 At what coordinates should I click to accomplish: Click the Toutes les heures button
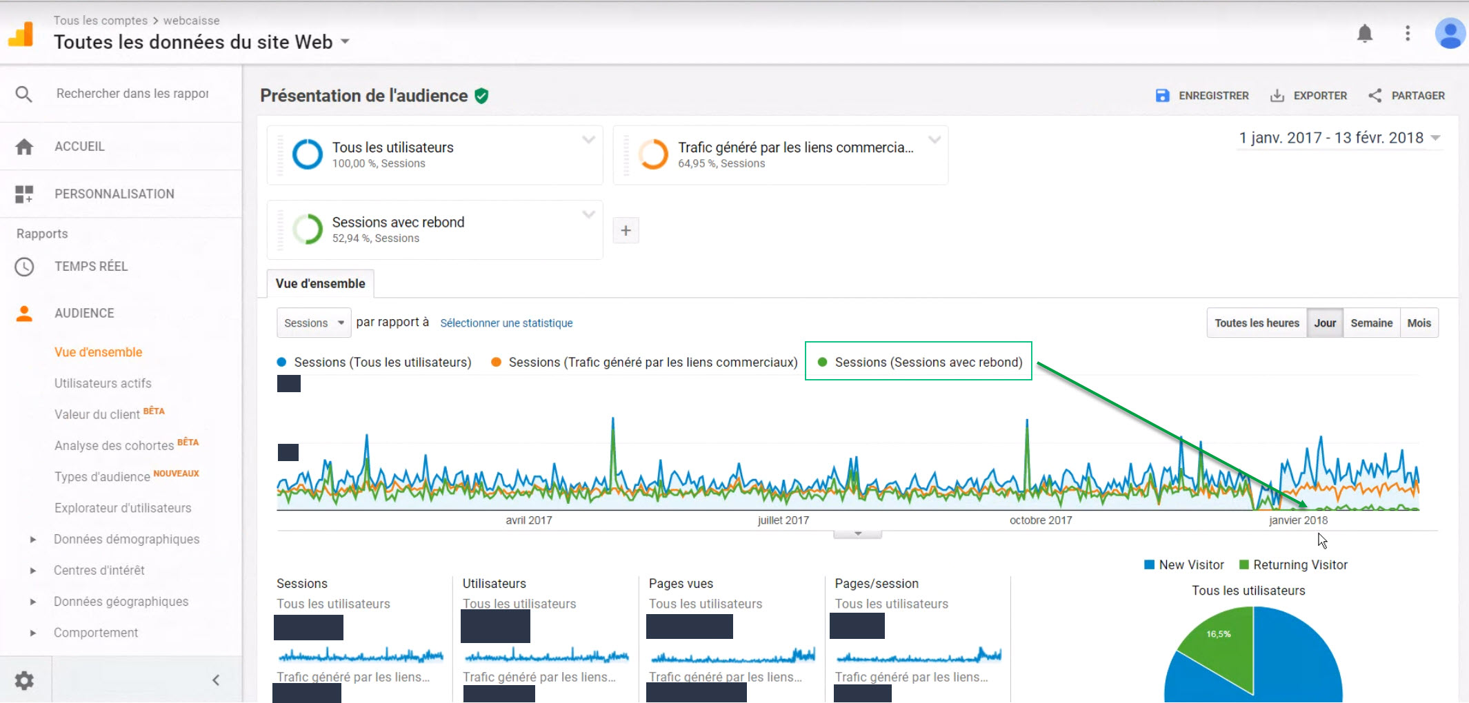(x=1256, y=323)
